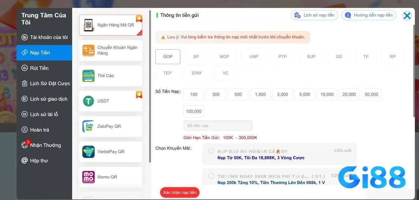Pick deposit amount 300
Screen dimensions: 419x200
(216, 94)
